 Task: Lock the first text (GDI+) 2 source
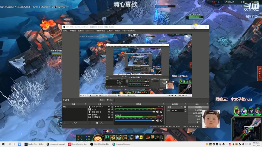[112, 107]
